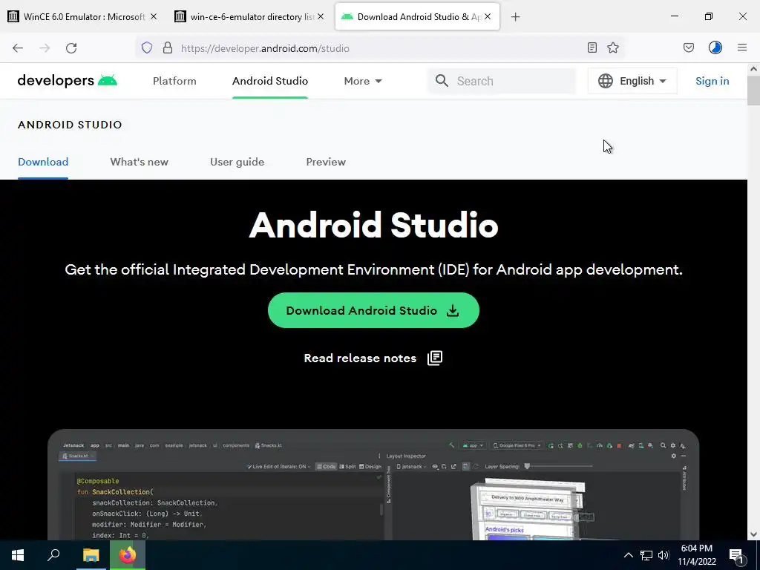Click the padlock site security icon
760x570 pixels.
coord(168,48)
